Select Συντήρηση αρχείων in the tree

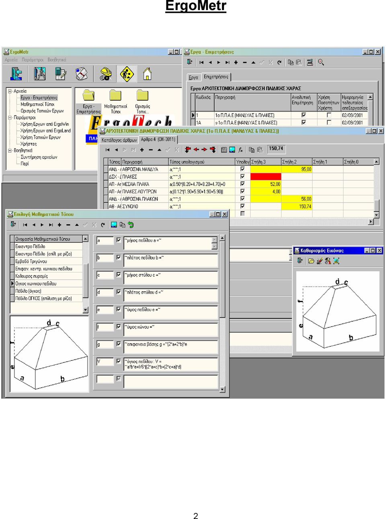(39, 157)
